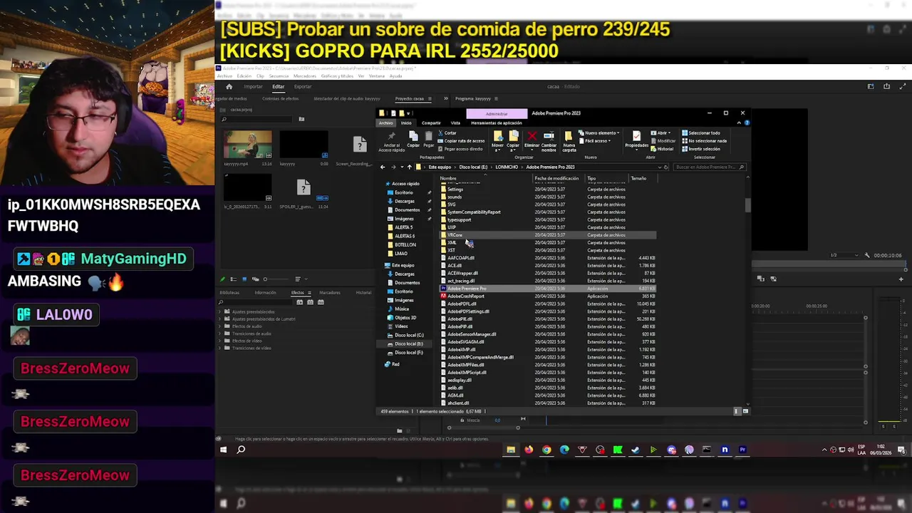Open Herramientas de aplicación tab
912x513 pixels.
pos(497,123)
